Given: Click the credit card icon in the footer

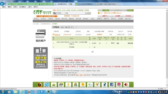Looking at the screenshot, I should 61,85.
